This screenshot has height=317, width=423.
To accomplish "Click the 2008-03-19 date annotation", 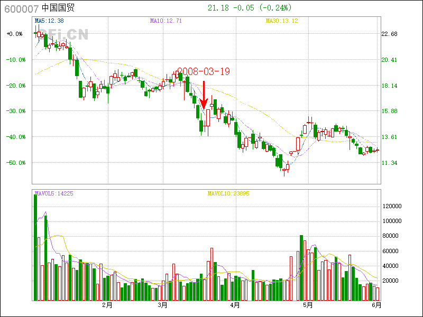I will click(x=203, y=71).
